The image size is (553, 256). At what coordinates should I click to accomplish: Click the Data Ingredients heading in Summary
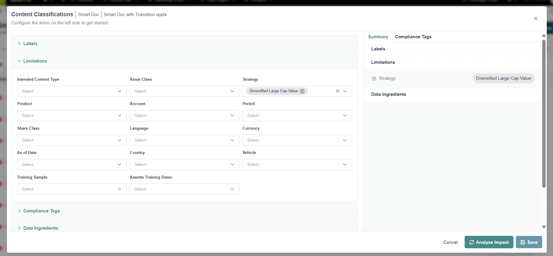click(388, 94)
